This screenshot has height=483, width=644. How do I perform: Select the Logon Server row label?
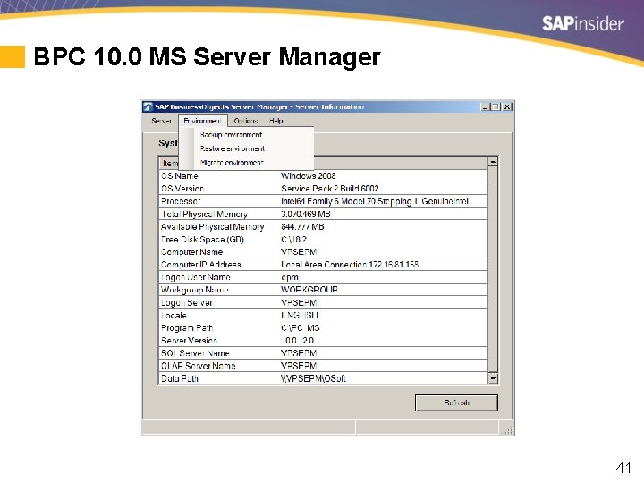tap(186, 302)
